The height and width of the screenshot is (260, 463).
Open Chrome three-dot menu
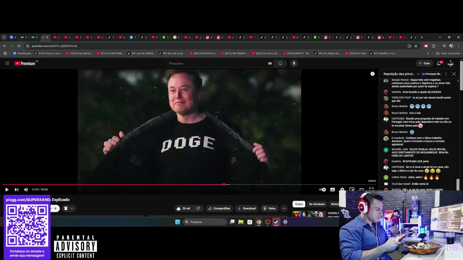pyautogui.click(x=458, y=46)
